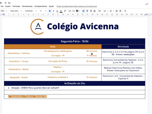Open the activity trend icon at top right
Screen dimensions: 152x114
[x=147, y=4]
